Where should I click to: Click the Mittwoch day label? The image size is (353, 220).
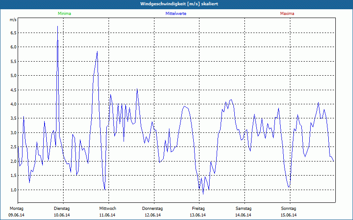coord(108,209)
